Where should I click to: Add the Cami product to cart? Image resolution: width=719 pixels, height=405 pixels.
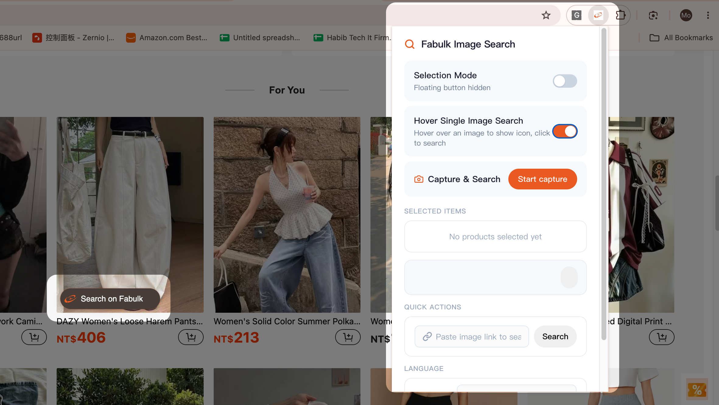[34, 337]
